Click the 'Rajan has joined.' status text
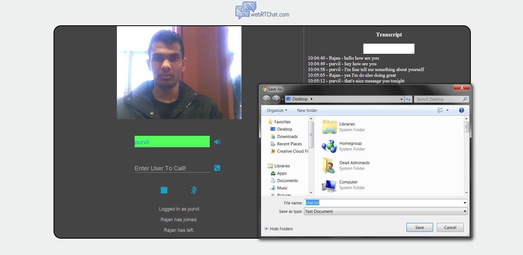This screenshot has width=523, height=255. pyautogui.click(x=179, y=220)
